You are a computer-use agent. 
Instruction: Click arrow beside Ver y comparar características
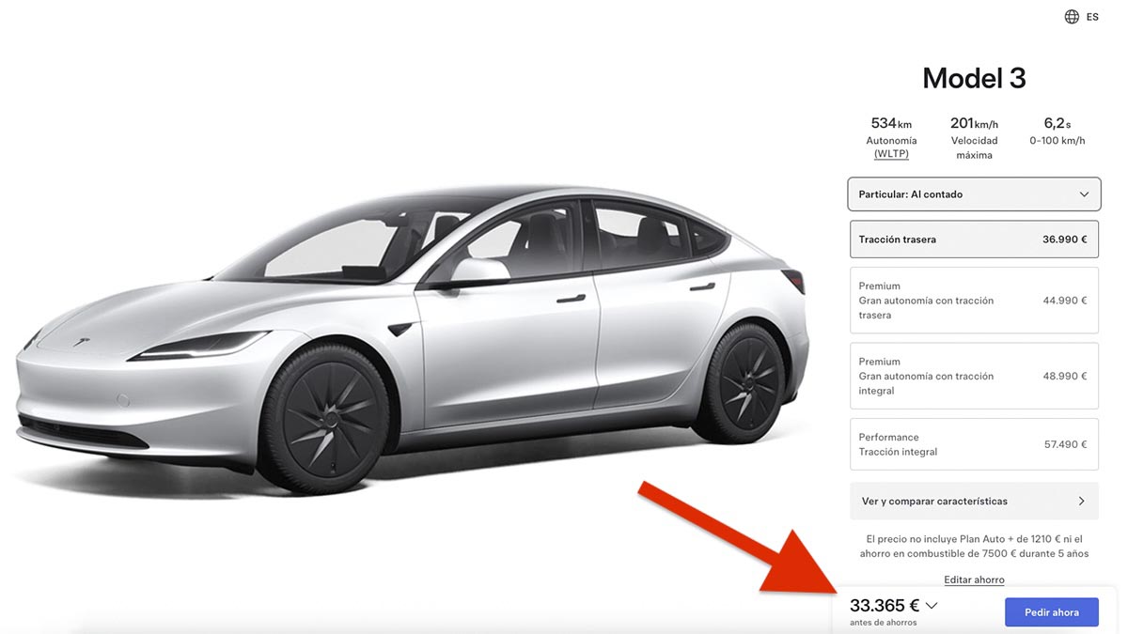click(x=1081, y=501)
